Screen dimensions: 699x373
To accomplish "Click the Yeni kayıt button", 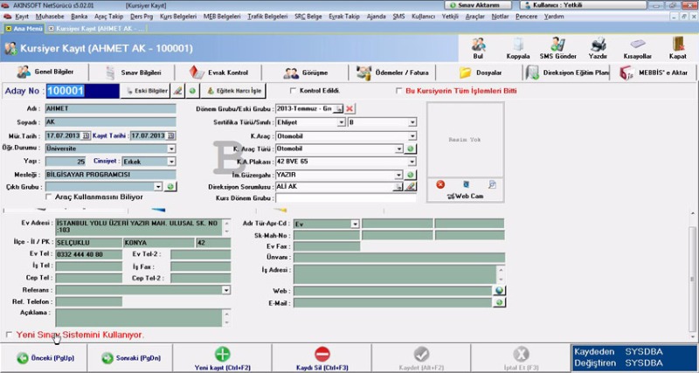I will (222, 356).
